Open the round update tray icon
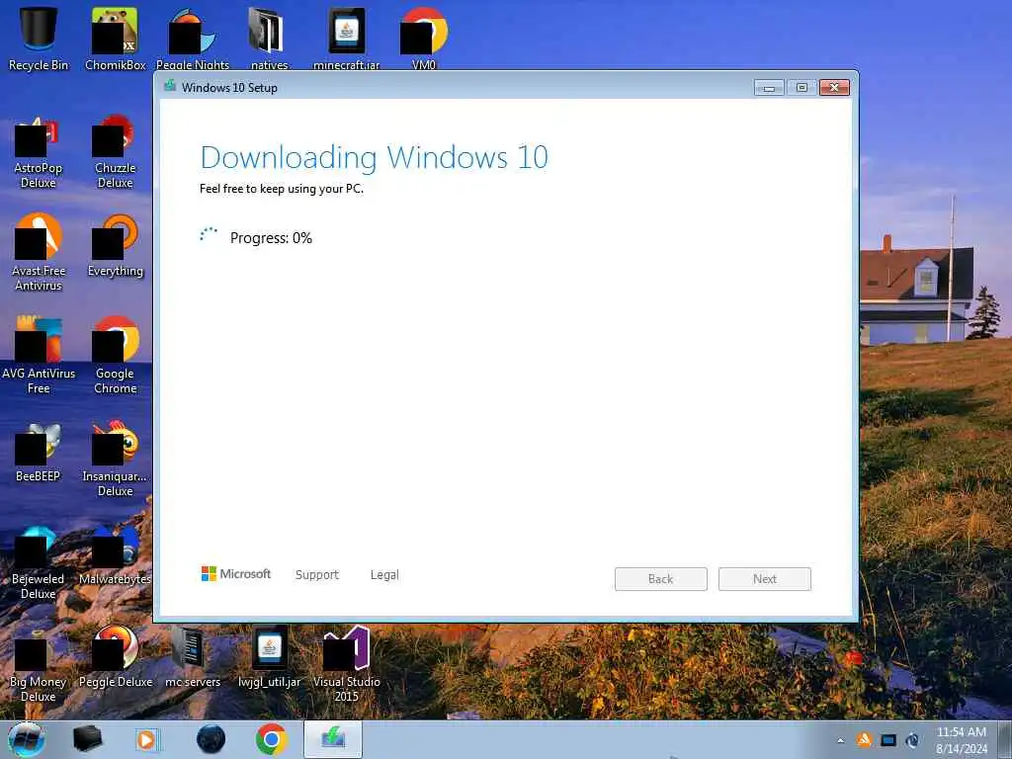Viewport: 1012px width, 759px height. coord(912,740)
